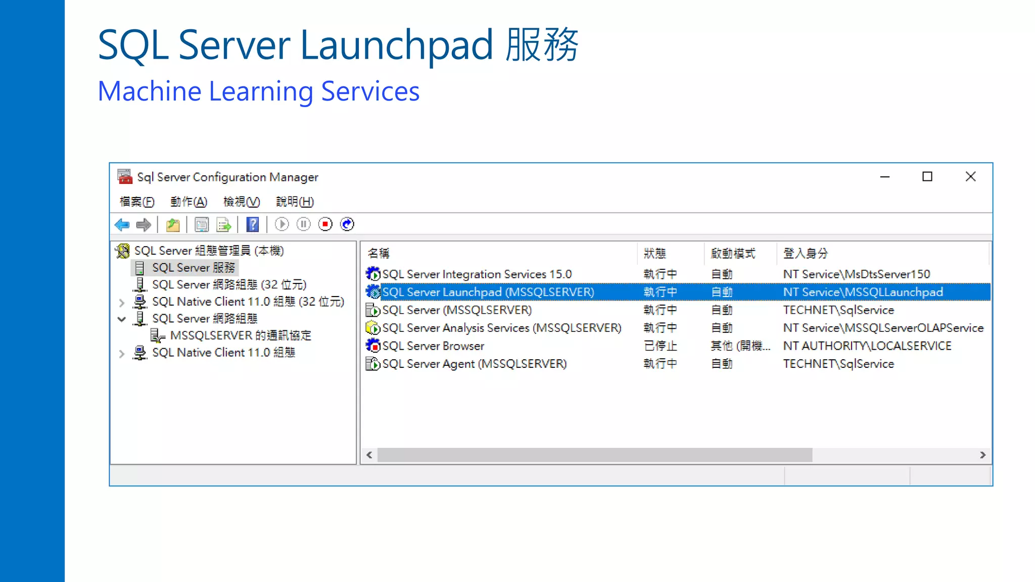Click the SQL Server Browser row icon

tap(373, 346)
